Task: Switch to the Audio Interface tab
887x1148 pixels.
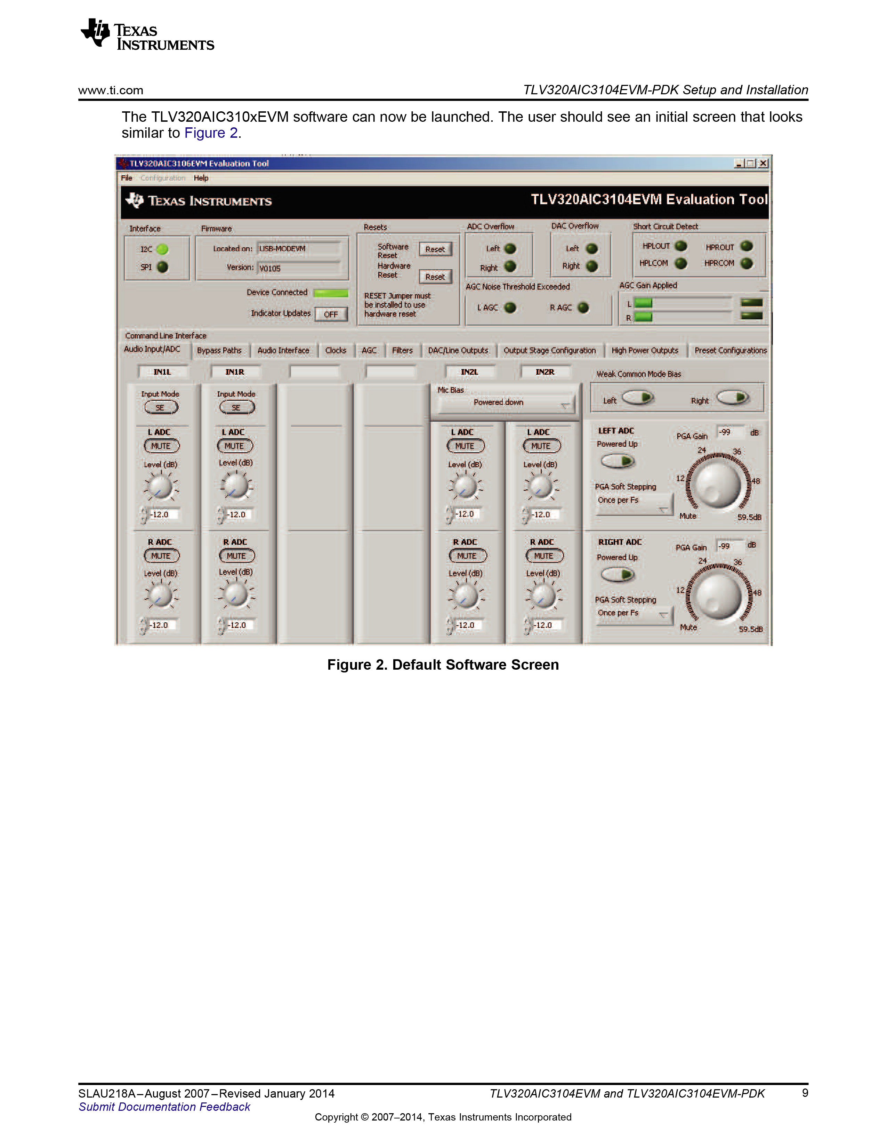Action: coord(284,351)
